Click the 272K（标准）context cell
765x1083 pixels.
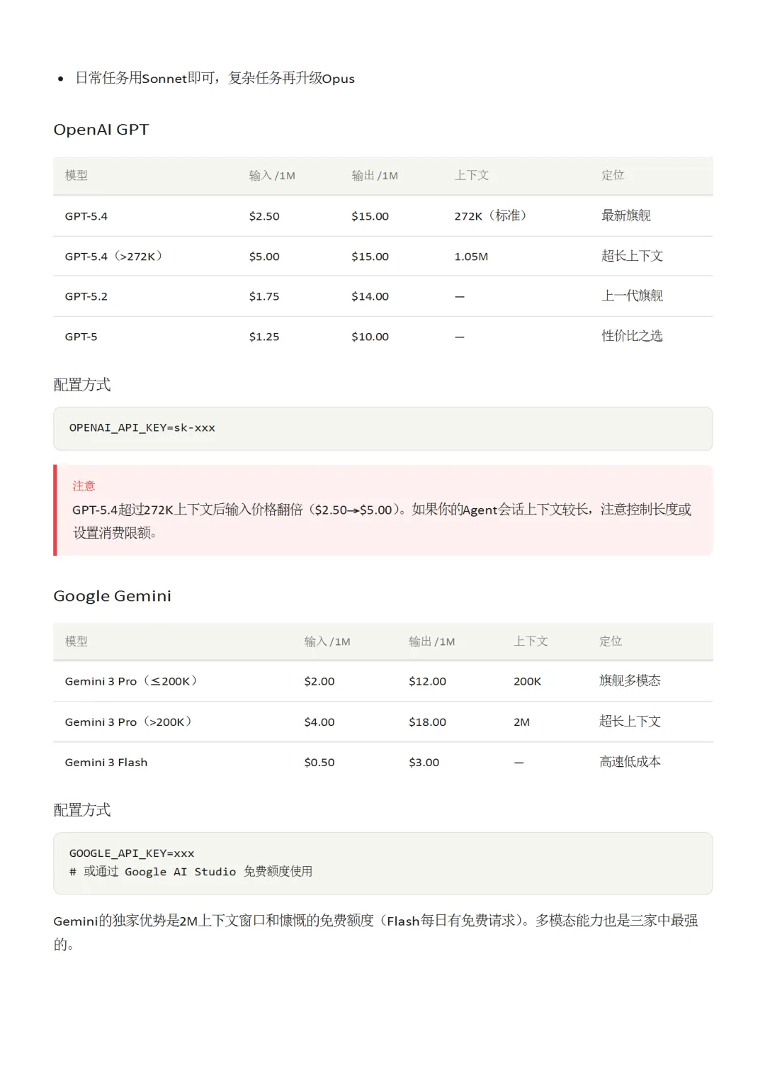click(491, 215)
